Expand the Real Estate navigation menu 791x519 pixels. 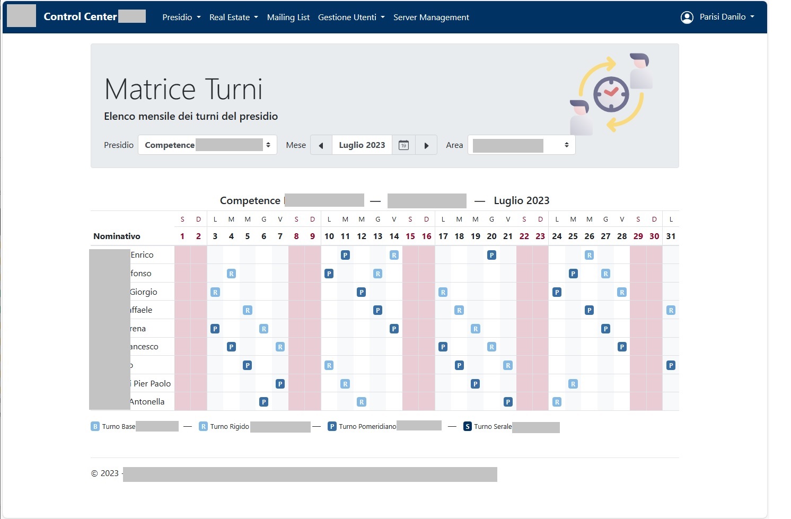pos(233,17)
